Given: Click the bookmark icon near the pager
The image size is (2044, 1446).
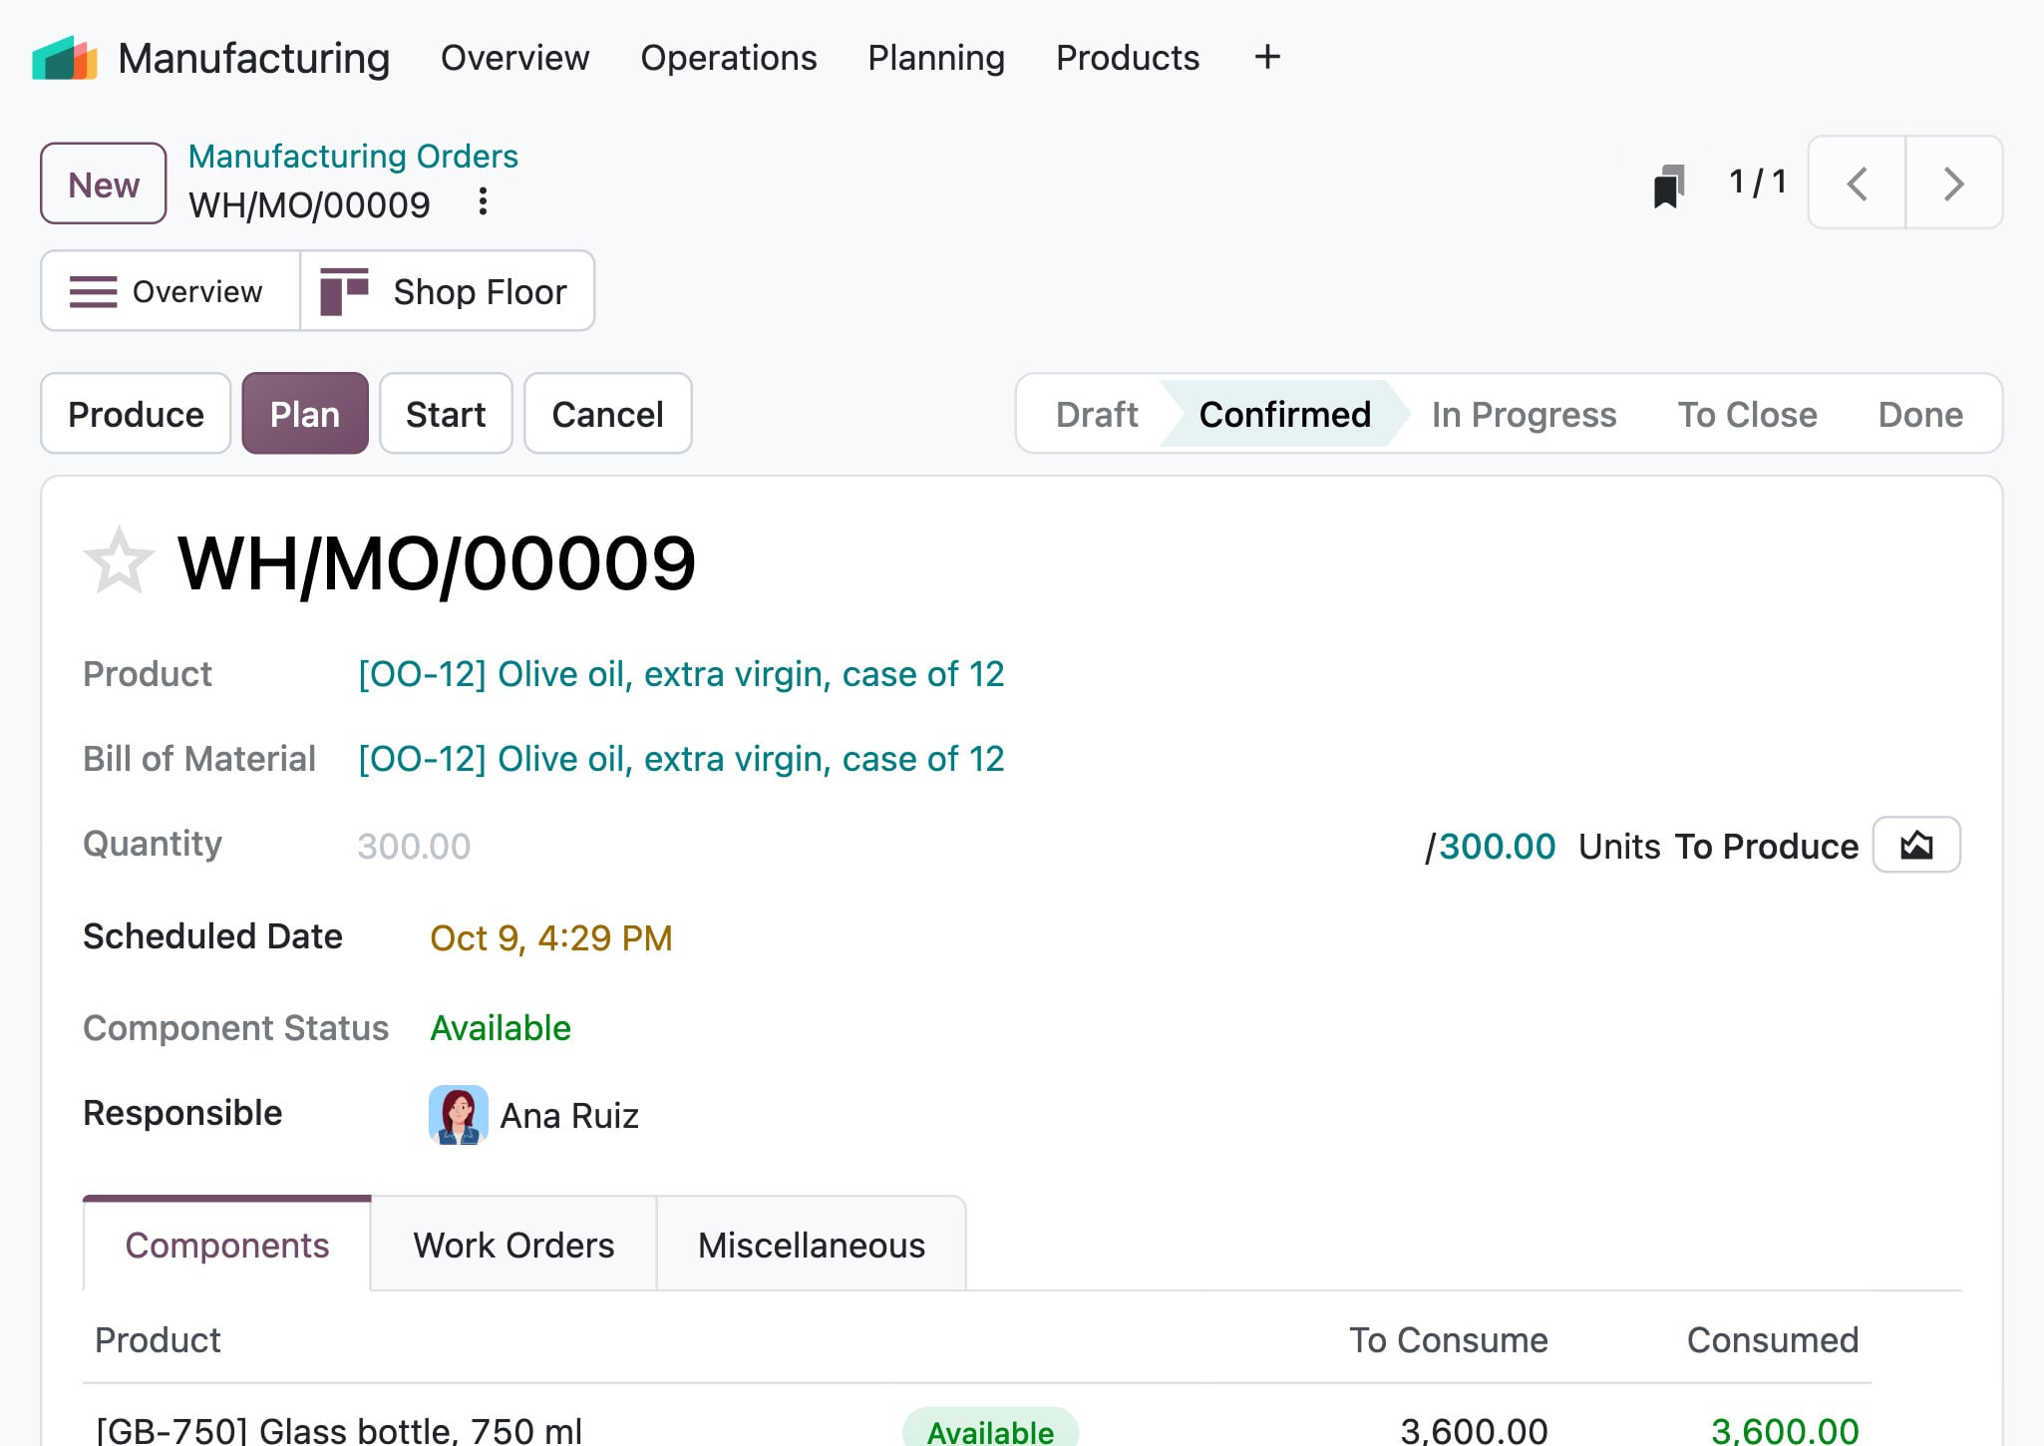Looking at the screenshot, I should [1669, 185].
